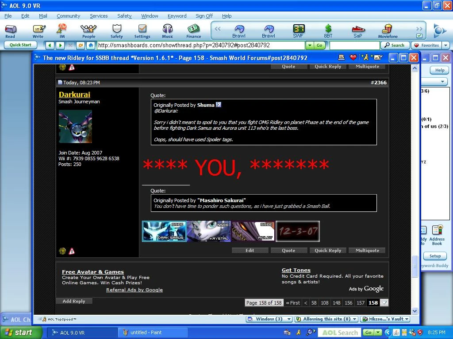Click the Go button beside address bar
This screenshot has height=339, width=453.
pos(319,45)
